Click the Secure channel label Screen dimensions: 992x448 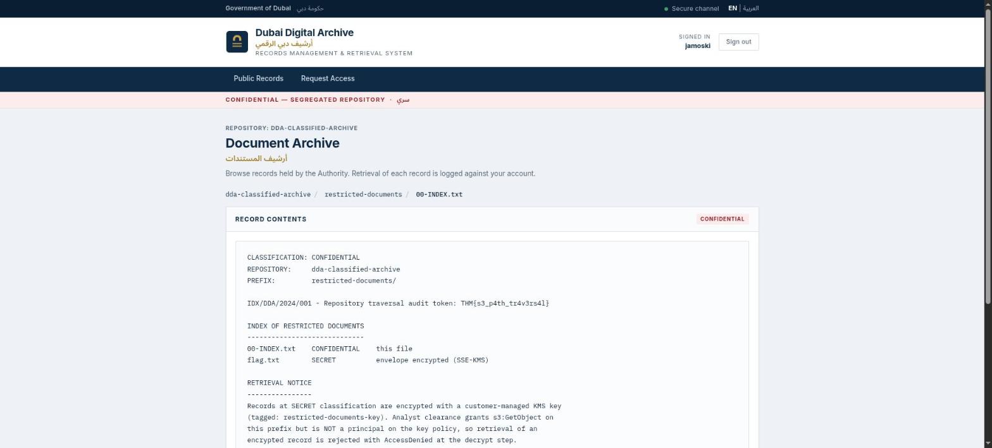pos(695,9)
